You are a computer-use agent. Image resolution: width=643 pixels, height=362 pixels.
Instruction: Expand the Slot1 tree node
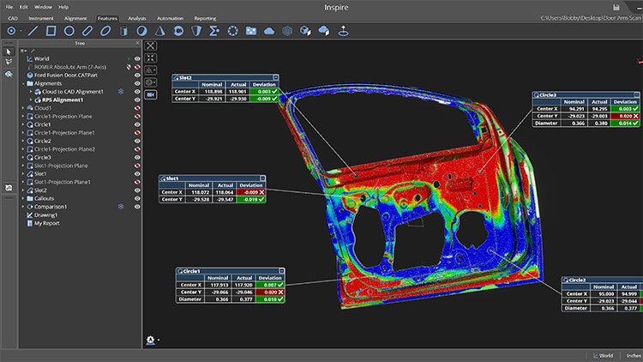tap(23, 173)
